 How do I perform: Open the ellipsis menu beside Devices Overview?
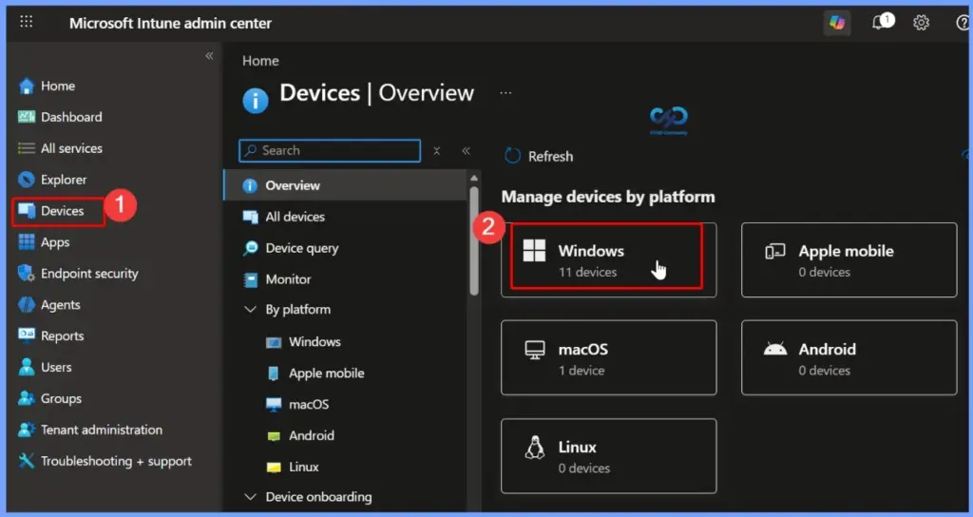pyautogui.click(x=506, y=93)
